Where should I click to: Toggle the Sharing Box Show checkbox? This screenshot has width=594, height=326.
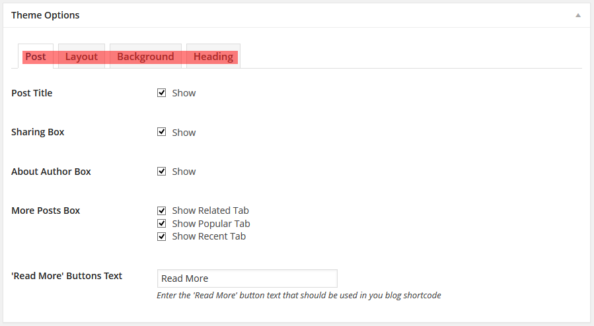coord(162,131)
